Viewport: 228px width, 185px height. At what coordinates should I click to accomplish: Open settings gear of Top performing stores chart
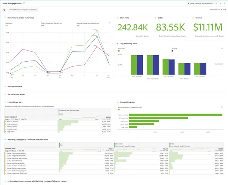click(x=222, y=48)
